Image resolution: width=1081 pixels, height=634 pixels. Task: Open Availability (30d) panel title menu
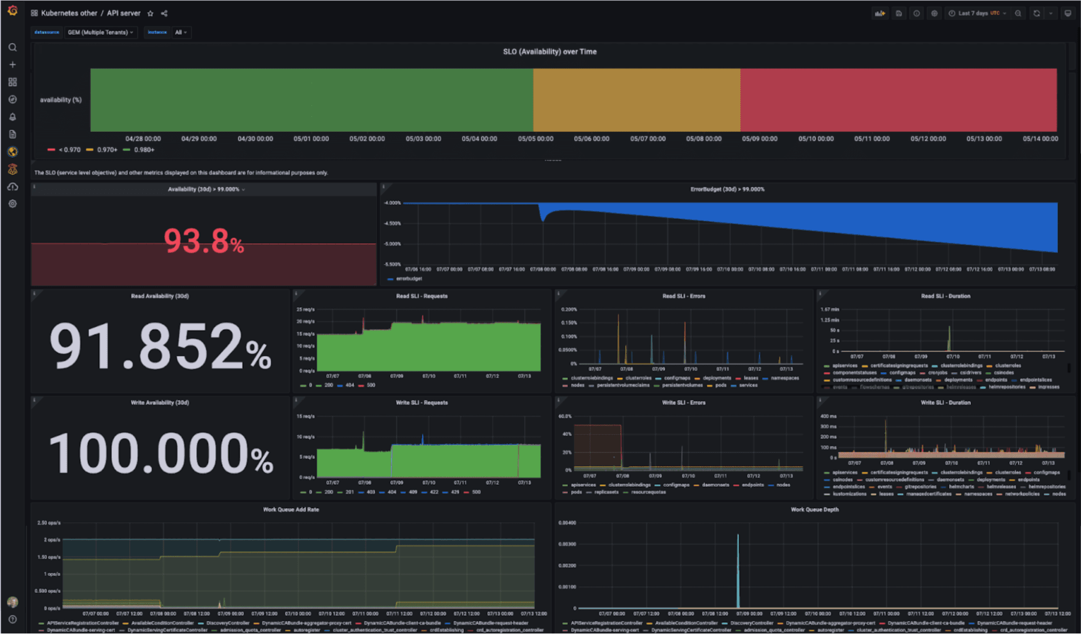[204, 189]
